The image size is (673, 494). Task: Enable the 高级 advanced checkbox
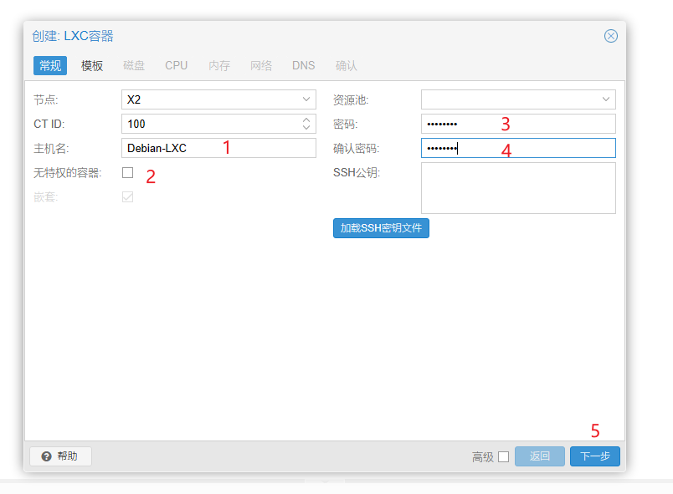(503, 456)
